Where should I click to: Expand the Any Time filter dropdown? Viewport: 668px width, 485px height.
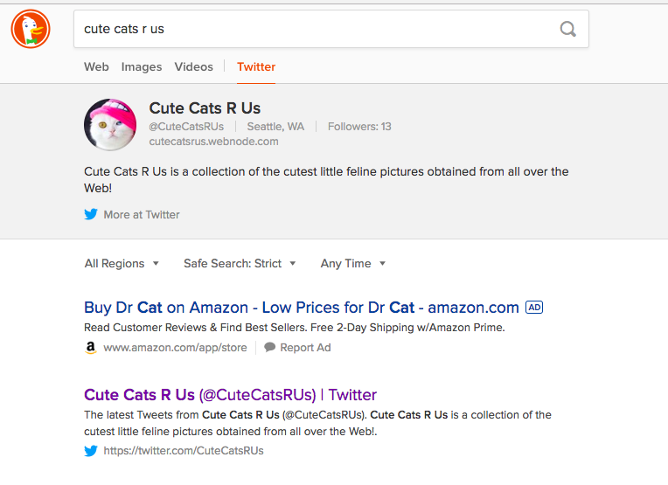tap(352, 263)
